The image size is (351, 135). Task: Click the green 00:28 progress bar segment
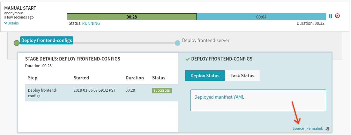pos(132,17)
